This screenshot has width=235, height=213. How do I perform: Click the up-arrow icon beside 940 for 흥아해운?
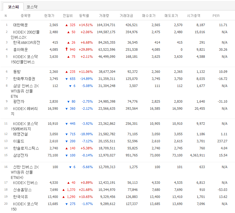(66, 49)
